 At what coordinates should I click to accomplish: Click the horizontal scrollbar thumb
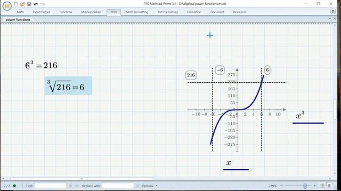point(82,179)
